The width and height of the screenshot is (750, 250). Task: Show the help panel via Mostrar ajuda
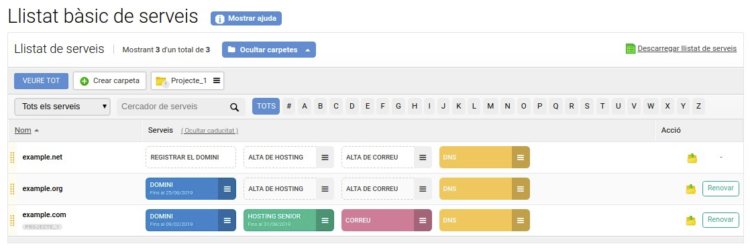point(246,19)
